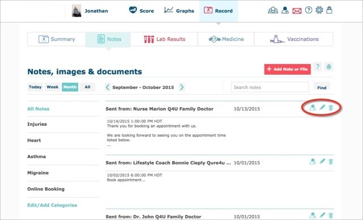
Task: Click the Notes tab document icon
Action: click(x=101, y=39)
